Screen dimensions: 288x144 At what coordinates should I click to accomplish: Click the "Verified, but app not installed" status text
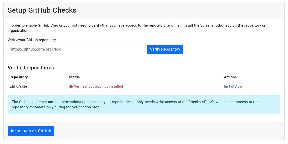[x=98, y=86]
